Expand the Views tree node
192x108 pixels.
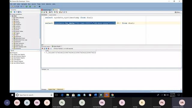[12, 19]
